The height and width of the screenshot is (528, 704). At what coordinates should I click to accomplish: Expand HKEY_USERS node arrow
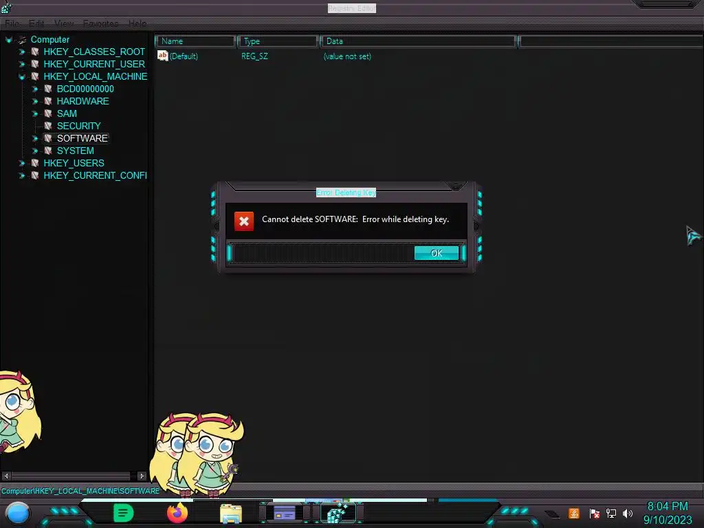21,163
